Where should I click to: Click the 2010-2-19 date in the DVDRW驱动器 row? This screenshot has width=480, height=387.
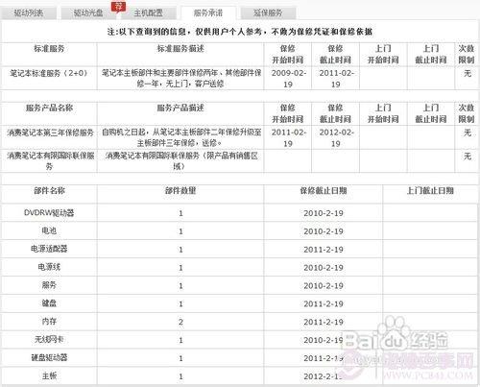tap(324, 213)
